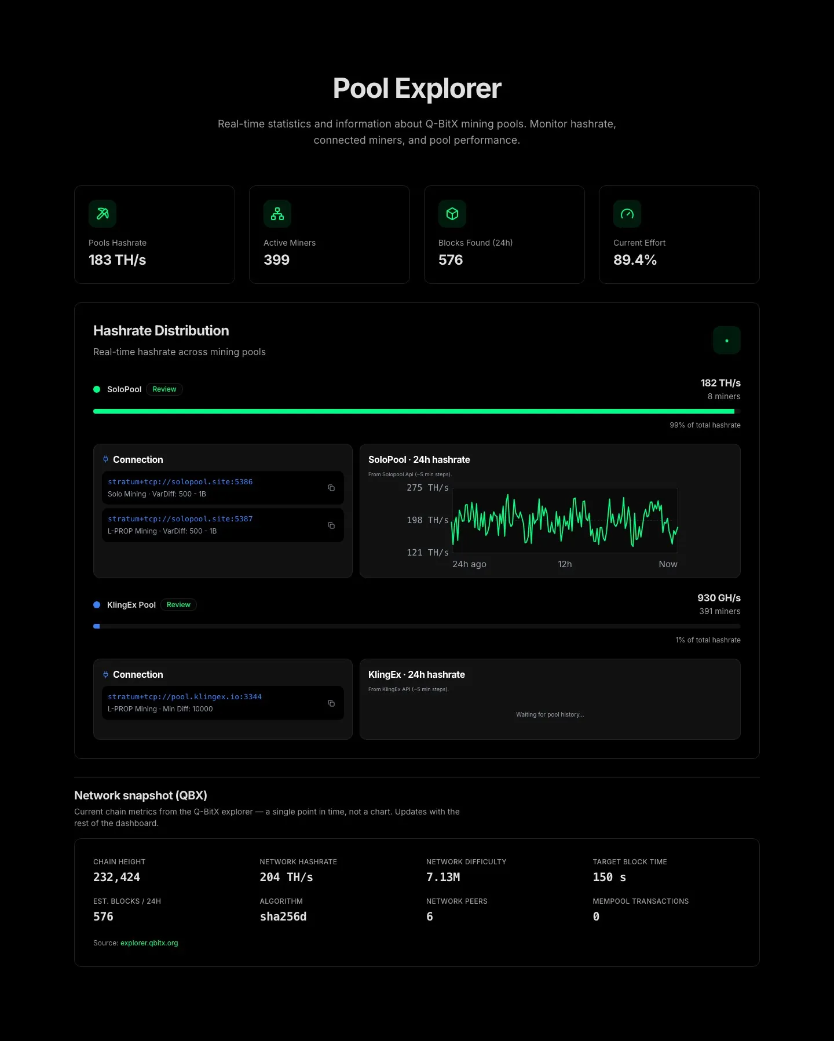Open the SoloPool Review badge
Viewport: 834px width, 1041px height.
tap(164, 389)
